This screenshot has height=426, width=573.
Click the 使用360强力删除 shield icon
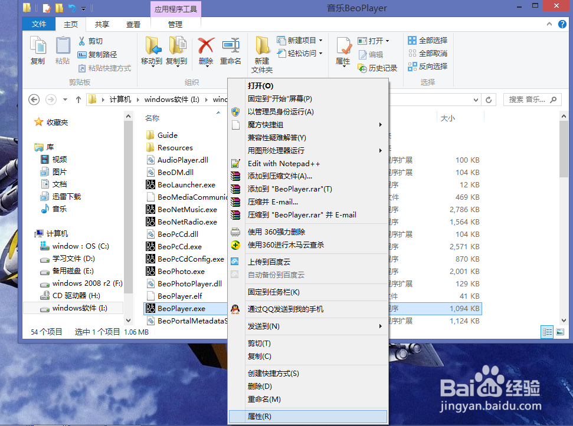235,232
